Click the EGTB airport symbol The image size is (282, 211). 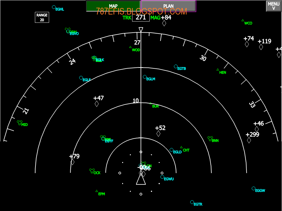click(x=175, y=66)
